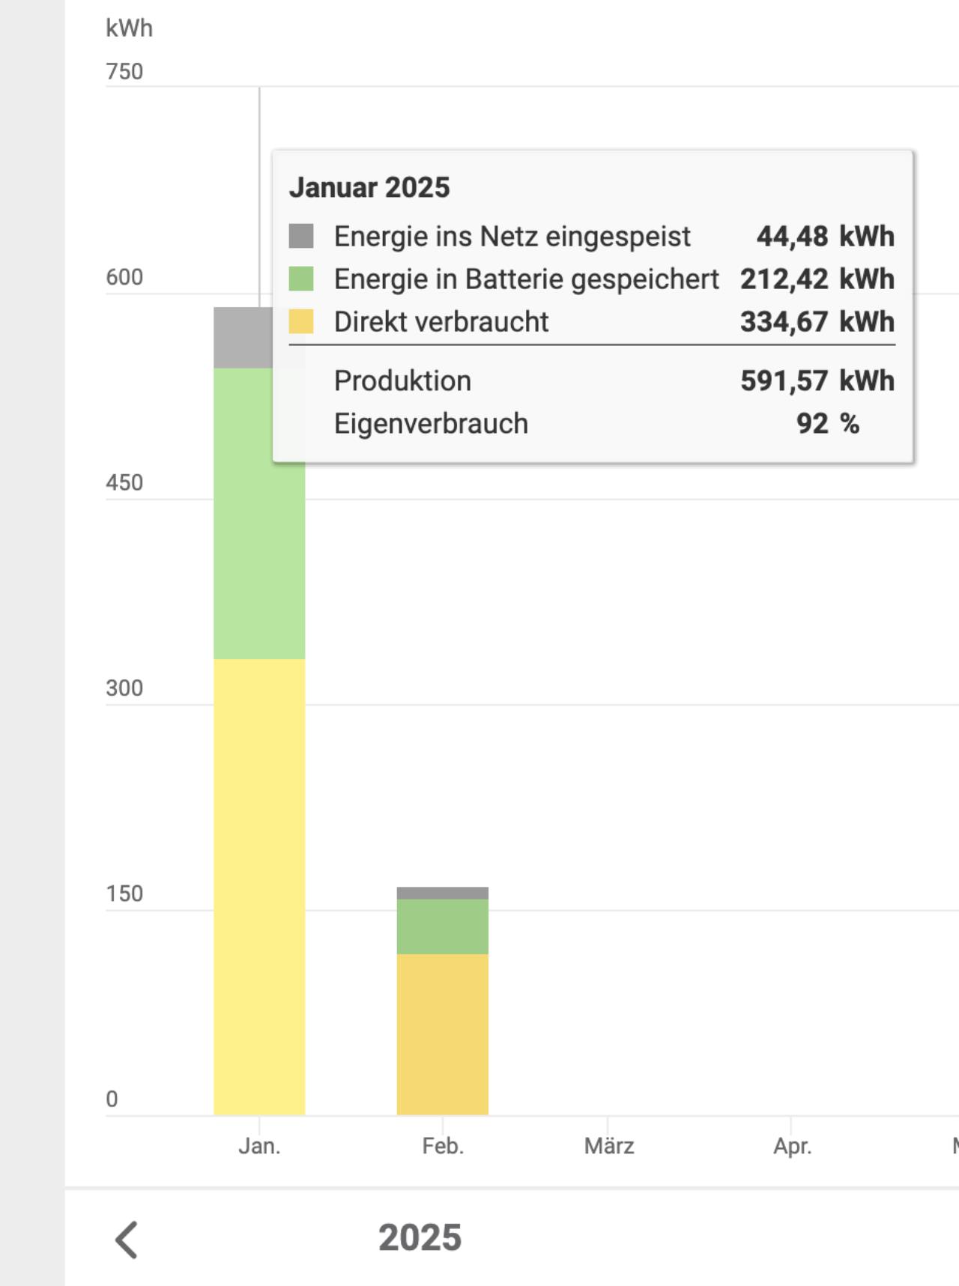
Task: Click the Jan. label on the x-axis
Action: click(259, 1146)
